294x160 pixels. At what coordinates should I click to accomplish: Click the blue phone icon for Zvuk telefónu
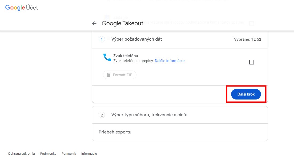click(107, 57)
